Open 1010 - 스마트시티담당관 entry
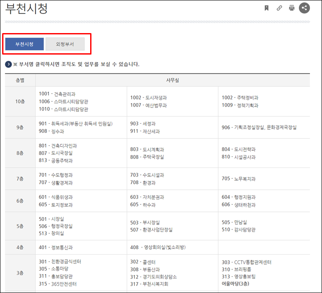Screen dimensions: 322x293 (64, 109)
